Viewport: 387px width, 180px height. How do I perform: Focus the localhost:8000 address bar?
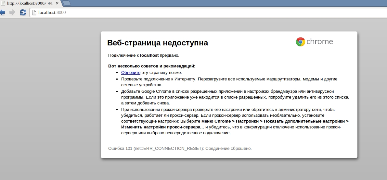coord(208,12)
